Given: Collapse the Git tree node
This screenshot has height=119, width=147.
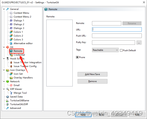Looking at the screenshot, I should 4,47.
